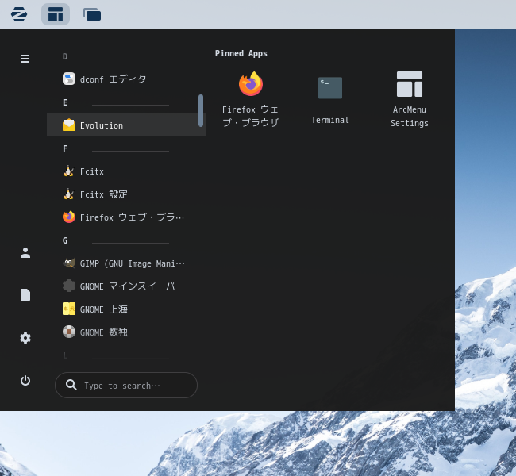
Task: Click the magnifier icon in search box
Action: [x=71, y=385]
